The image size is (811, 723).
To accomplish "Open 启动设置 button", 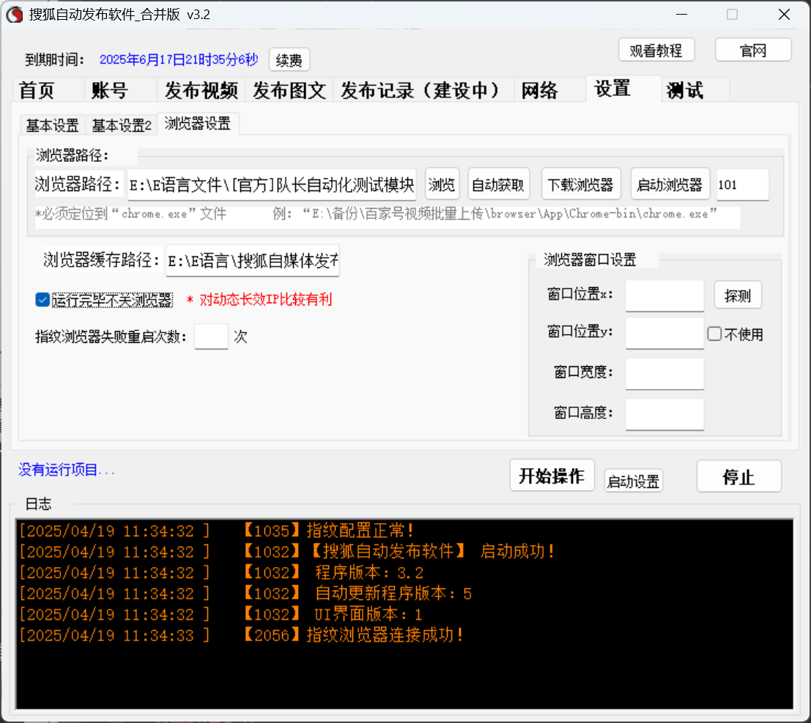I will pyautogui.click(x=633, y=481).
